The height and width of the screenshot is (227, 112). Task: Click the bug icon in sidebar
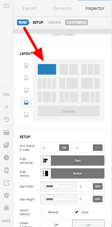coord(7,208)
